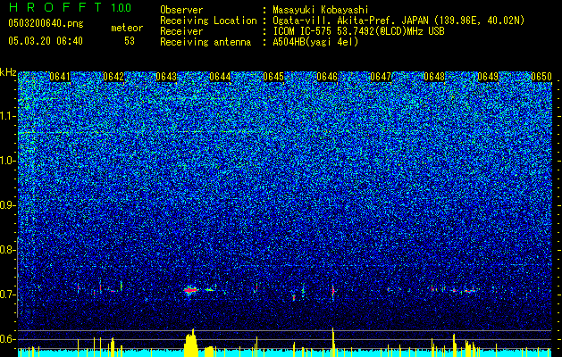
Task: Click the 1.1 kHz axis label
Action: pos(8,116)
